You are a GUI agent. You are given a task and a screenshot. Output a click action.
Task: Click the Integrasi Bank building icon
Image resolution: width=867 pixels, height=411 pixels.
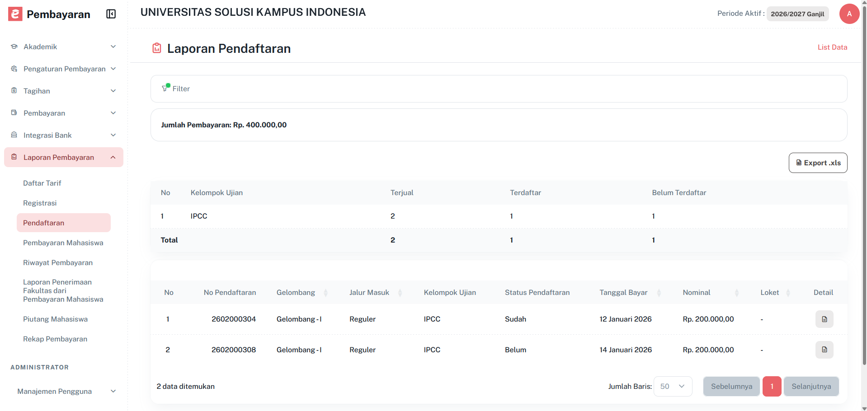pyautogui.click(x=14, y=135)
